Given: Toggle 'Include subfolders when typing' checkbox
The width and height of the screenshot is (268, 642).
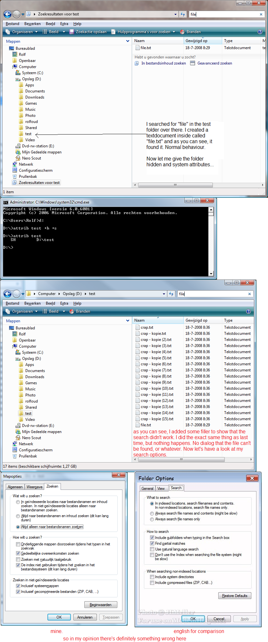Looking at the screenshot, I should pos(152,538).
